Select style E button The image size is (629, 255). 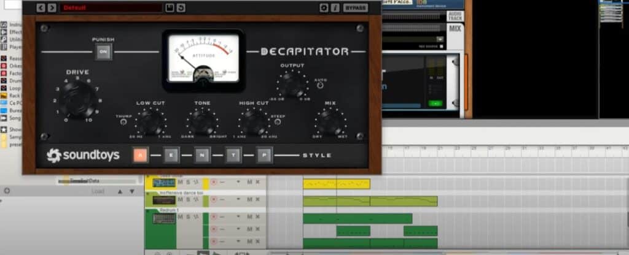coord(171,155)
